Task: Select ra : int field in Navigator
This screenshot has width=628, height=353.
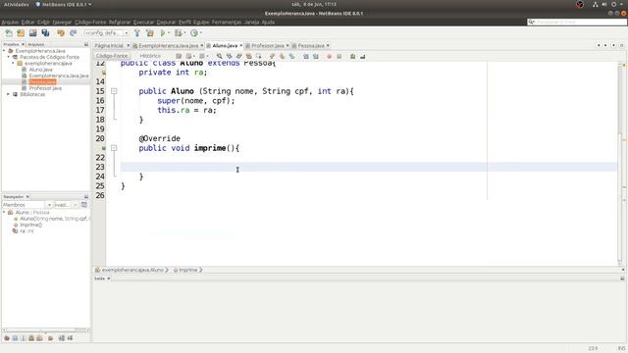Action: click(26, 231)
